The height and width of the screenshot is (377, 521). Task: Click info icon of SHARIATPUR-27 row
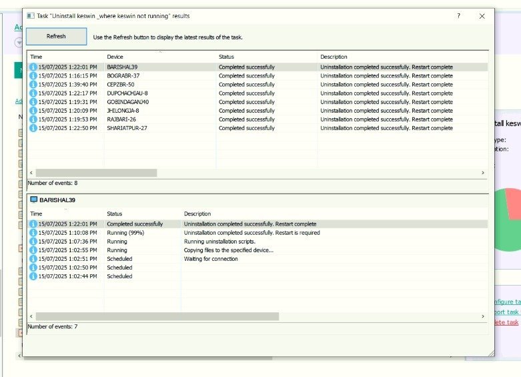point(33,128)
